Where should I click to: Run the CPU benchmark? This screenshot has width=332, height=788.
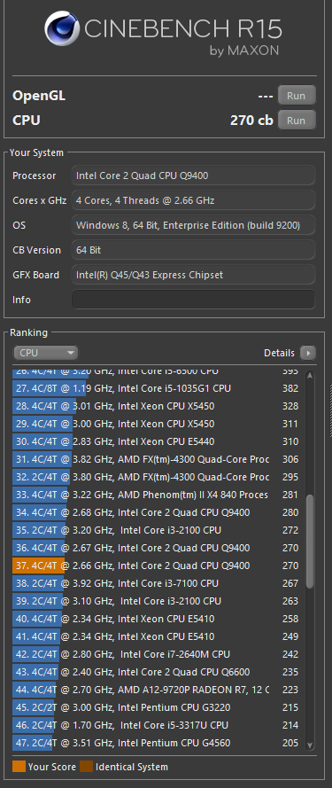click(297, 121)
